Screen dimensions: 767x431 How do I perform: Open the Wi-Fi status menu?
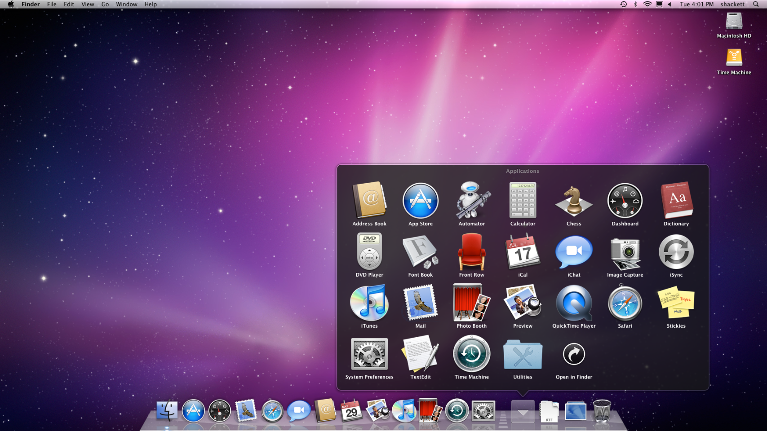tap(647, 4)
